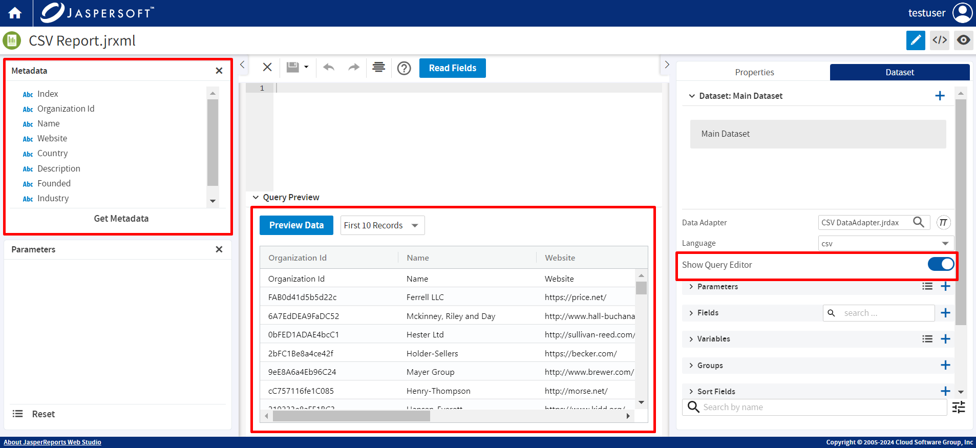Select the Country metadata field

(52, 153)
